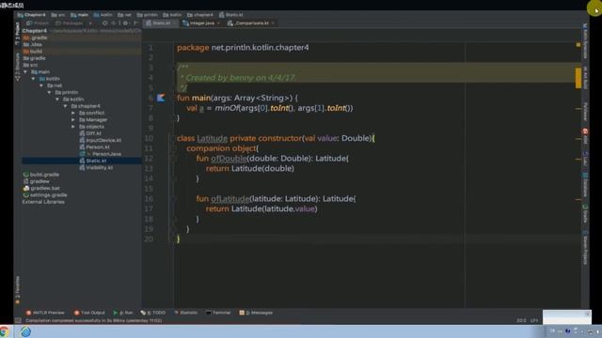This screenshot has height=338, width=602.
Task: Click src in the navigation breadcrumb
Action: (x=58, y=15)
